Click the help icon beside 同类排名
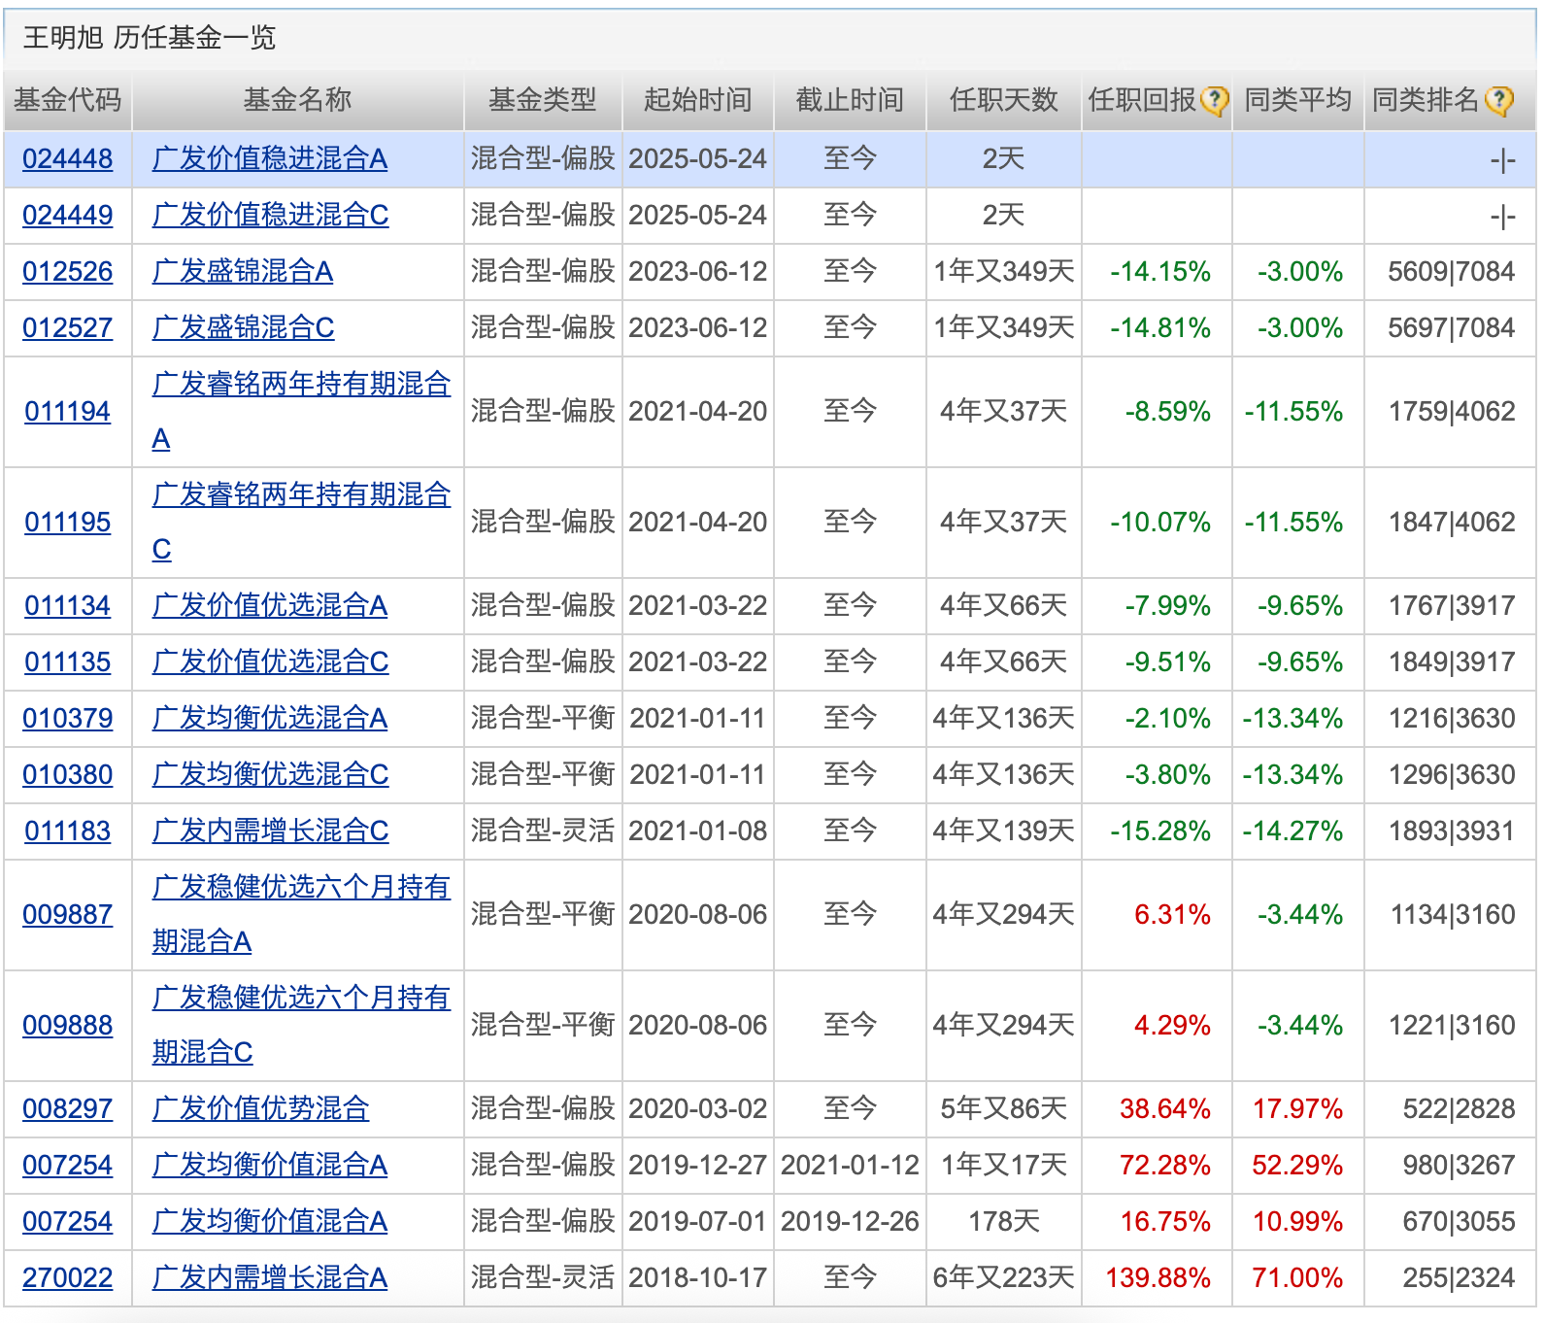Viewport: 1544px width, 1323px height. (1499, 101)
